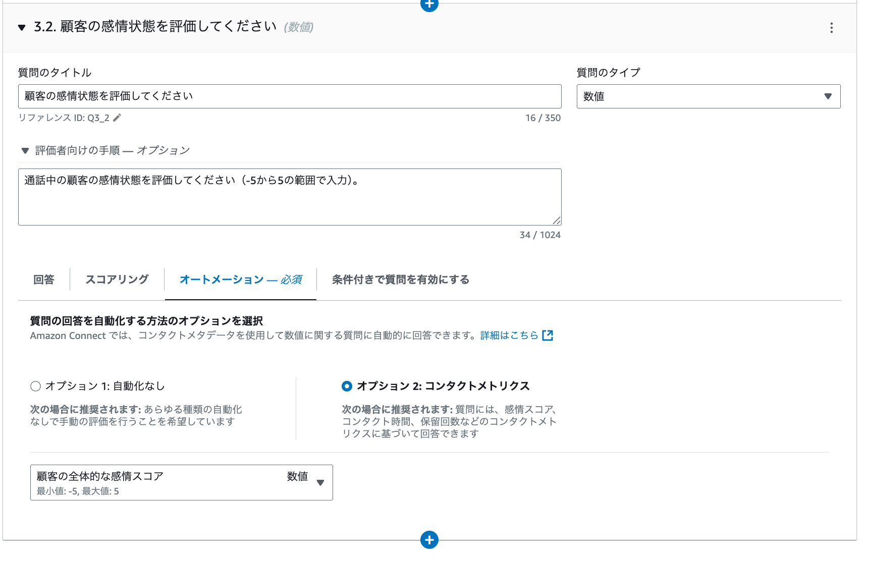Open the オートメーション tab
Screen dimensions: 871x563
tap(241, 279)
